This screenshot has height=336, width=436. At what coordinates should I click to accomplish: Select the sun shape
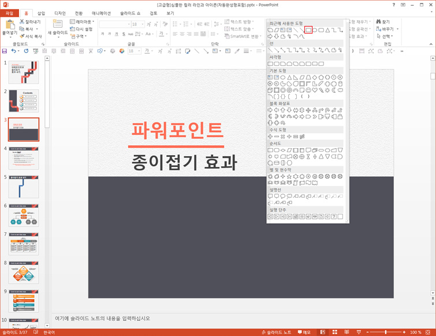[327, 90]
